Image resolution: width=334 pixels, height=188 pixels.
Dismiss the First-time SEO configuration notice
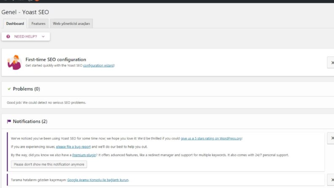pyautogui.click(x=331, y=62)
